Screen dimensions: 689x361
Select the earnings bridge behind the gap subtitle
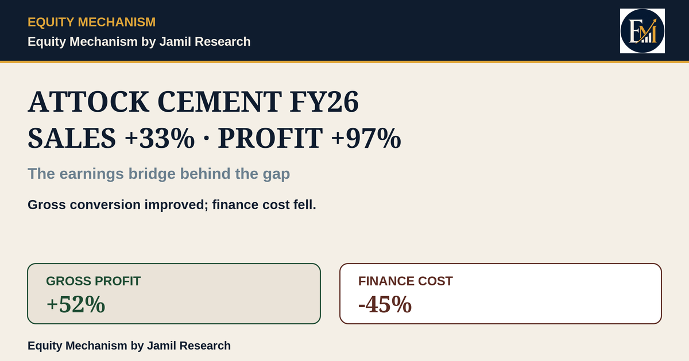click(158, 174)
